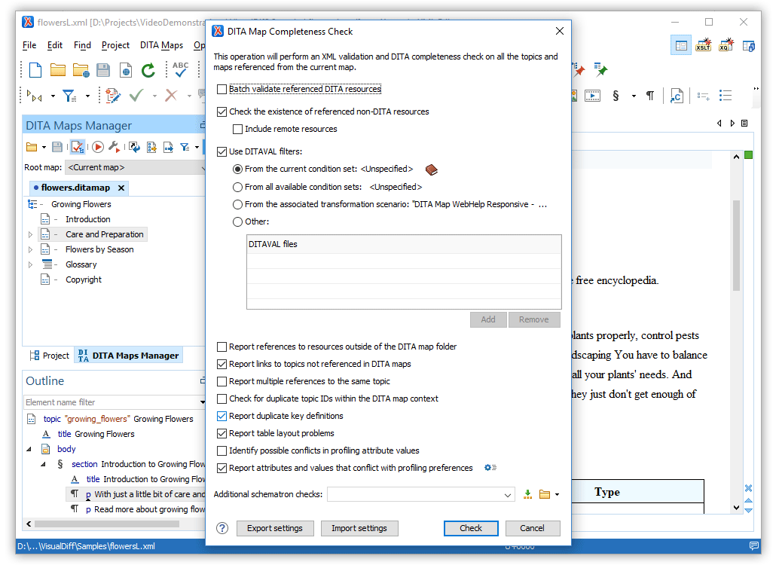Switch to the Project tab
The height and width of the screenshot is (565, 776).
[x=50, y=356]
